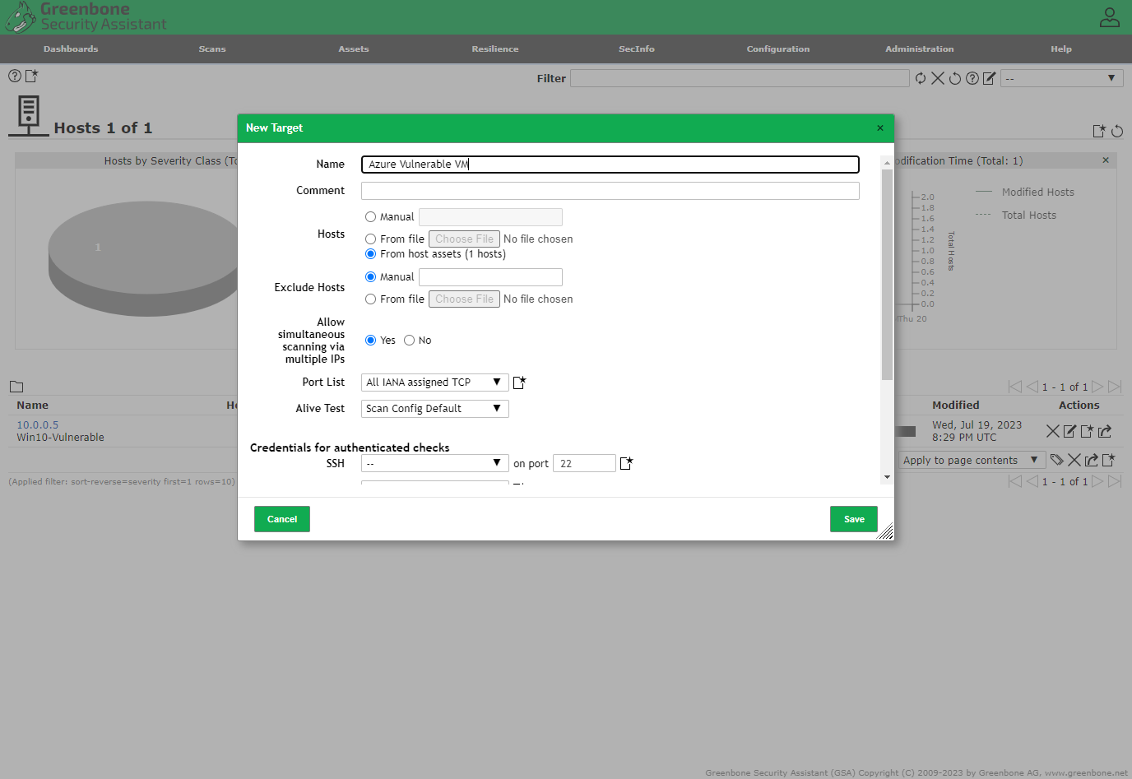Choose Yes for simultaneous scanning
The width and height of the screenshot is (1132, 779).
(370, 341)
